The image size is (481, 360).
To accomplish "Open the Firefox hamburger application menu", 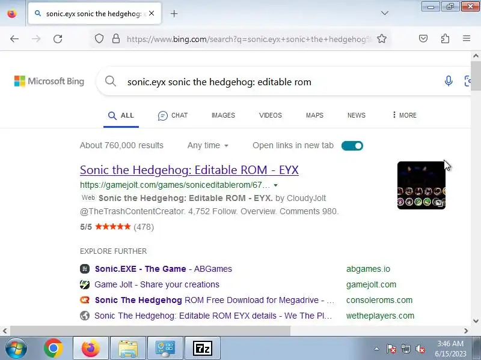I will point(467,38).
